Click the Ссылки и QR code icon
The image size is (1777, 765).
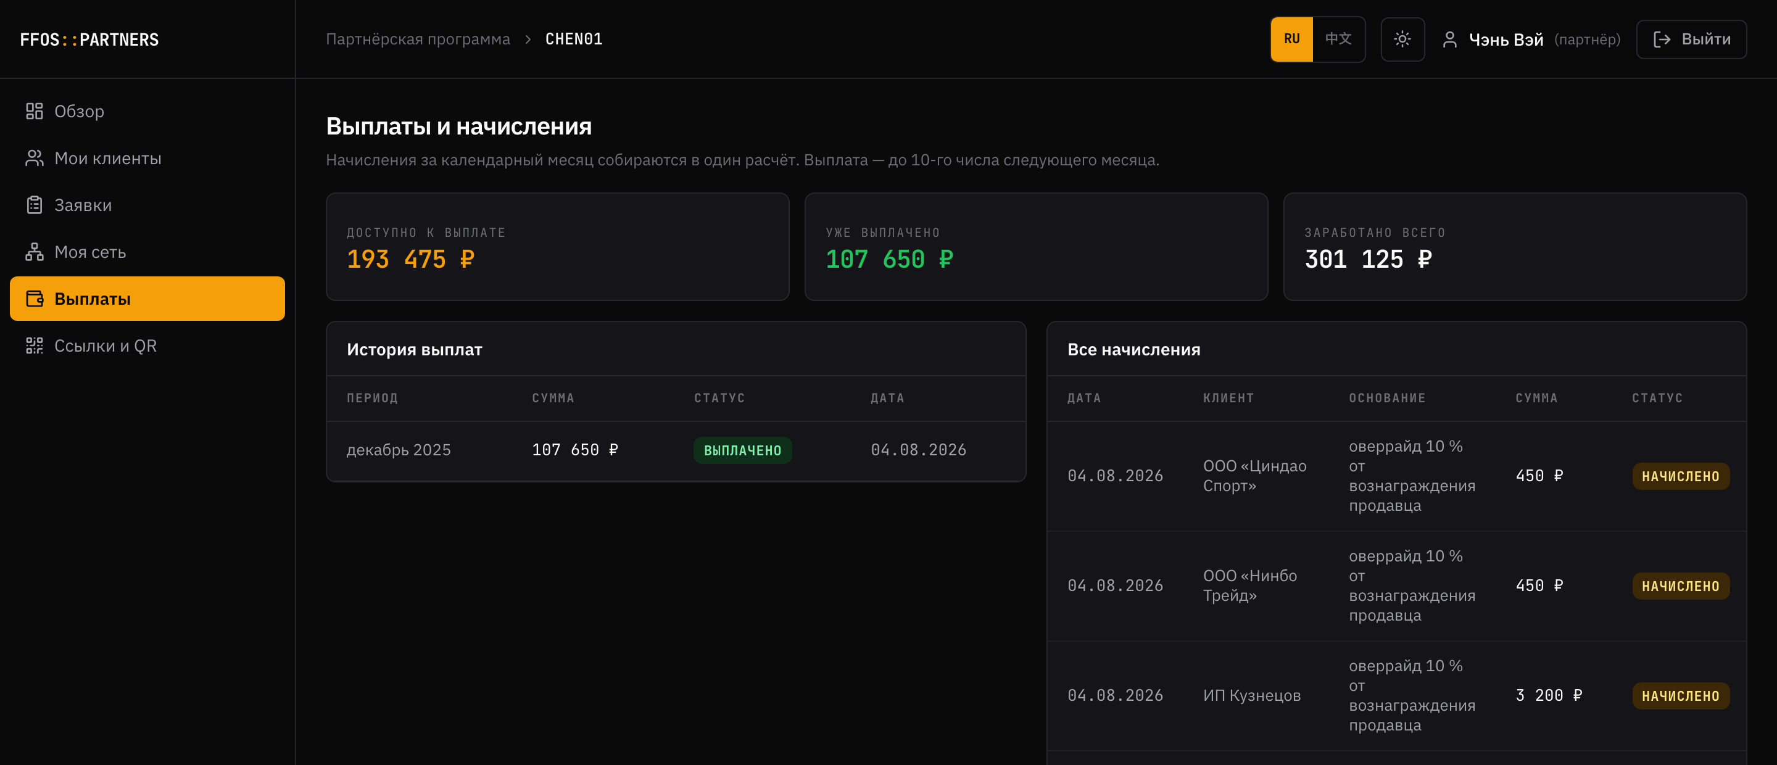pyautogui.click(x=35, y=345)
